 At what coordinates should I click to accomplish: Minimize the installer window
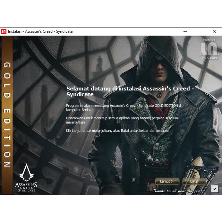click(185, 31)
